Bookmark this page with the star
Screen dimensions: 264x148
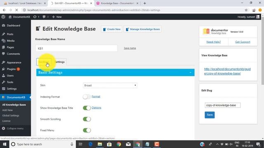[246, 10]
